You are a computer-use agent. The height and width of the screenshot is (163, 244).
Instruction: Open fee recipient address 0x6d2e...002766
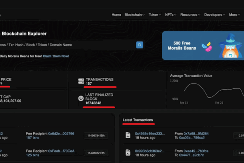(x=61, y=133)
